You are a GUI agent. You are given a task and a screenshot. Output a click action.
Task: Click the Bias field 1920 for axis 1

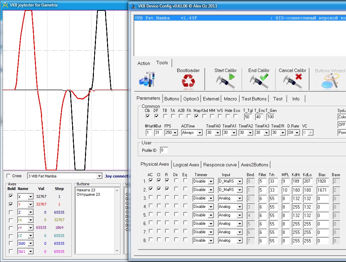322,182
